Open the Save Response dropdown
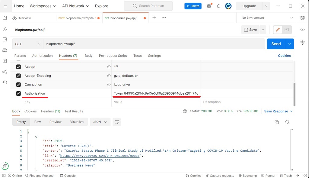 278,111
